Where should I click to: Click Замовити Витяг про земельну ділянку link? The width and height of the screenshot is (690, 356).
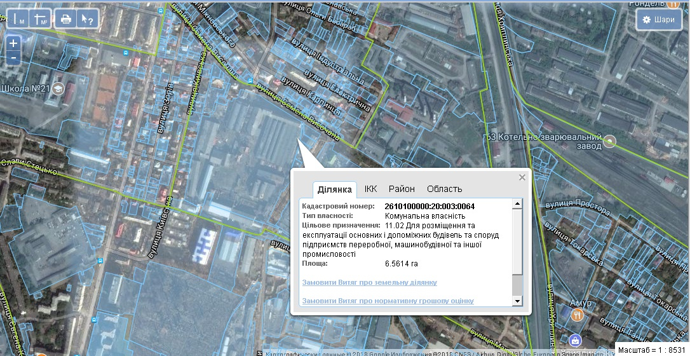[370, 282]
